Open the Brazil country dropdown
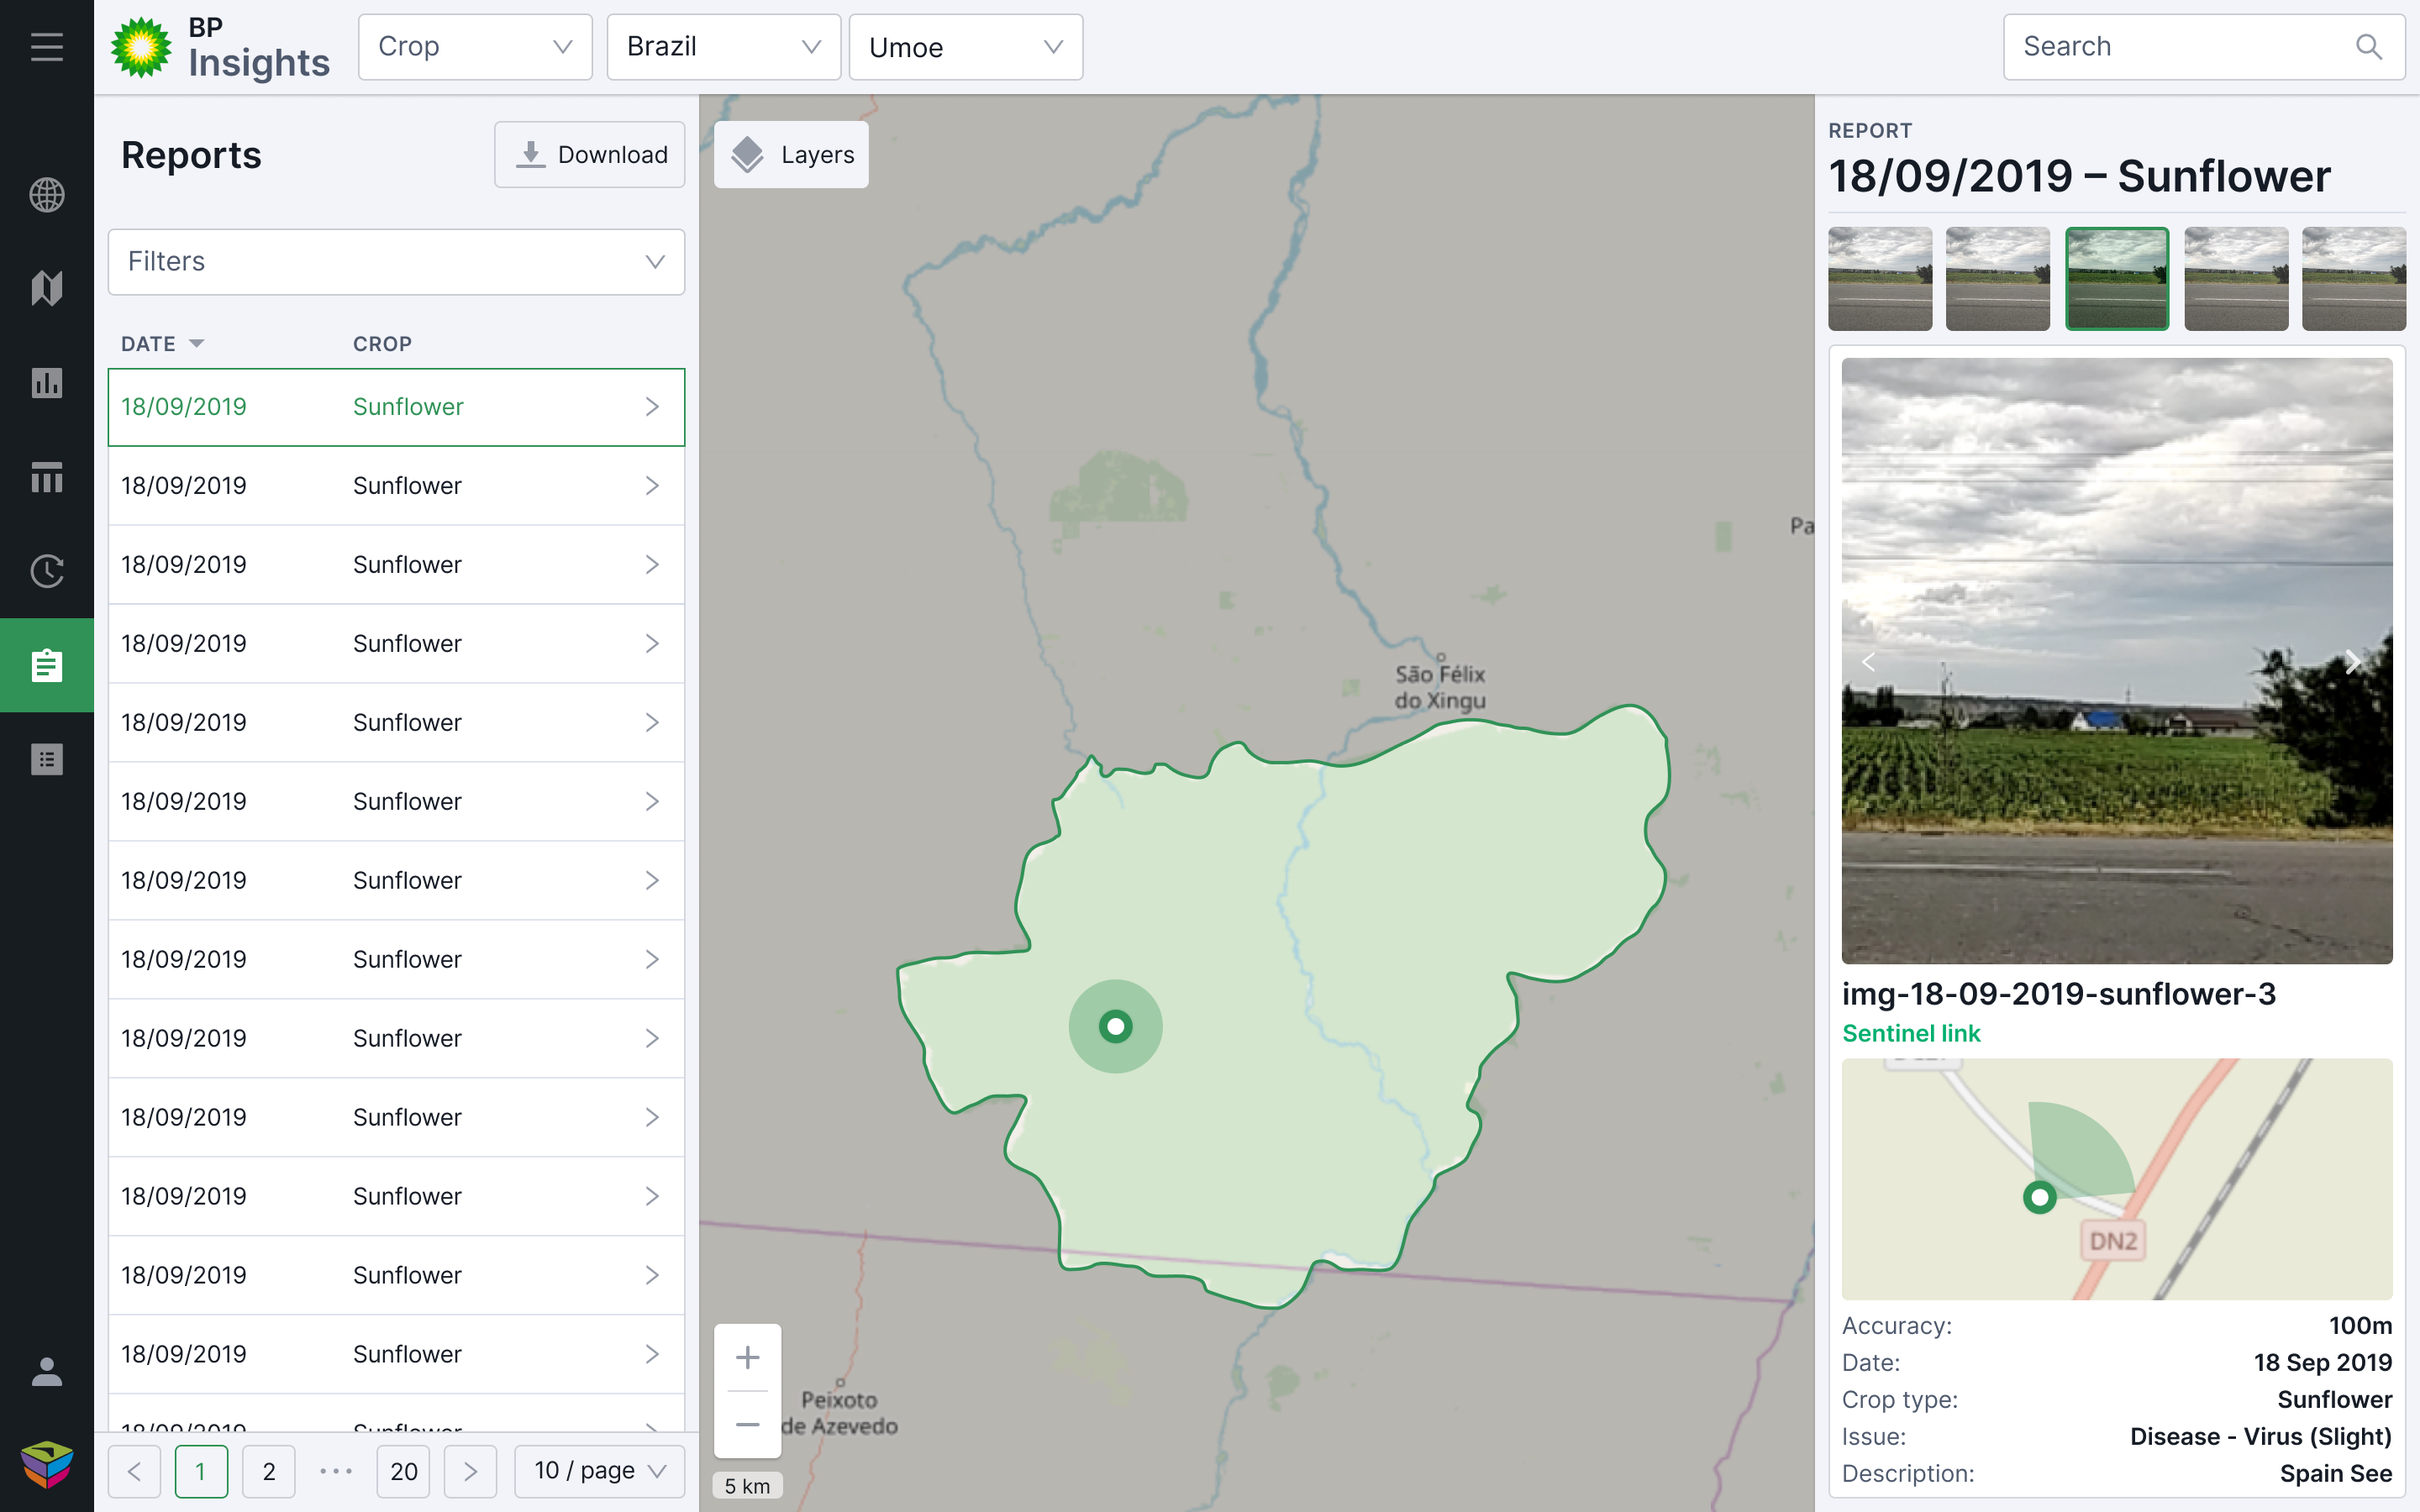Image resolution: width=2420 pixels, height=1512 pixels. click(723, 47)
